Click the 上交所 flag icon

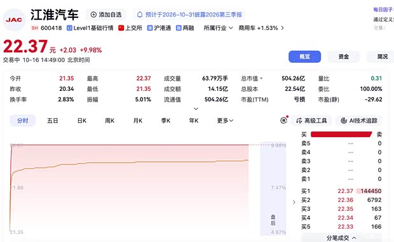click(x=121, y=28)
